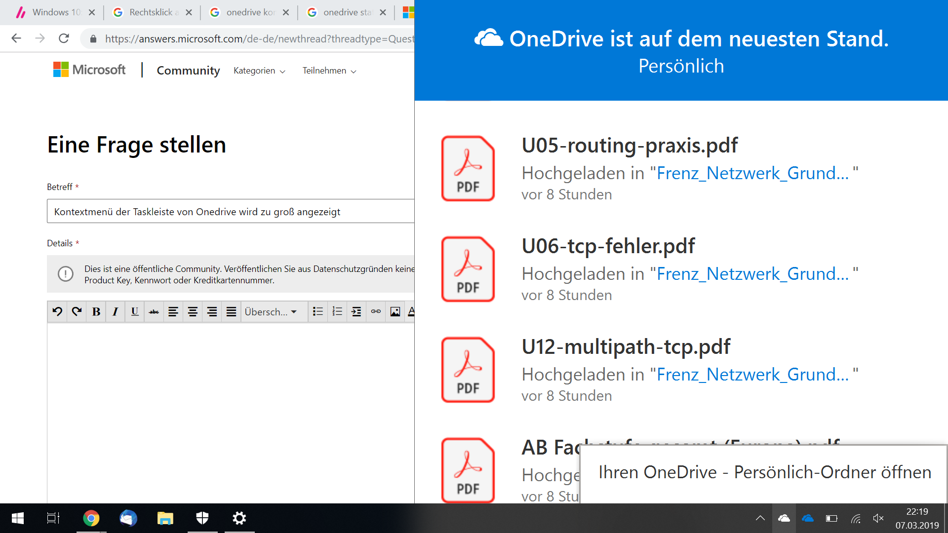Insert an image with picture icon

point(395,312)
